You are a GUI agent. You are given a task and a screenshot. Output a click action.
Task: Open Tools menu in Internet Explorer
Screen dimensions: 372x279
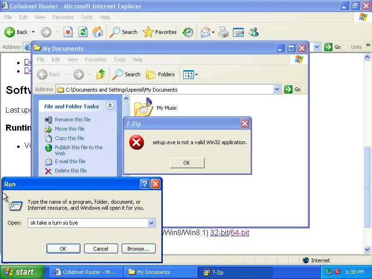pos(87,17)
